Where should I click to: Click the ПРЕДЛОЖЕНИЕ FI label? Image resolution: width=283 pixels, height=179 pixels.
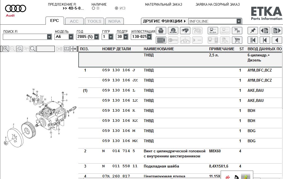click(62, 4)
